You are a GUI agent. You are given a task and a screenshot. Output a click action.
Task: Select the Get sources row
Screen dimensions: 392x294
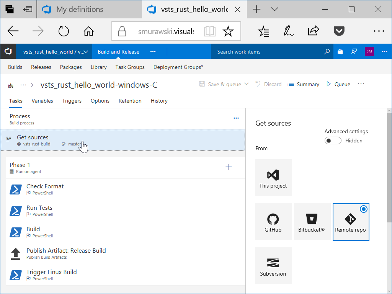coord(123,140)
